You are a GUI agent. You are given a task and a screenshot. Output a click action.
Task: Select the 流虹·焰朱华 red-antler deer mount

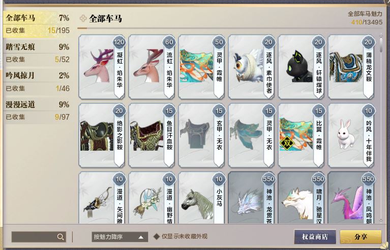tap(152, 67)
